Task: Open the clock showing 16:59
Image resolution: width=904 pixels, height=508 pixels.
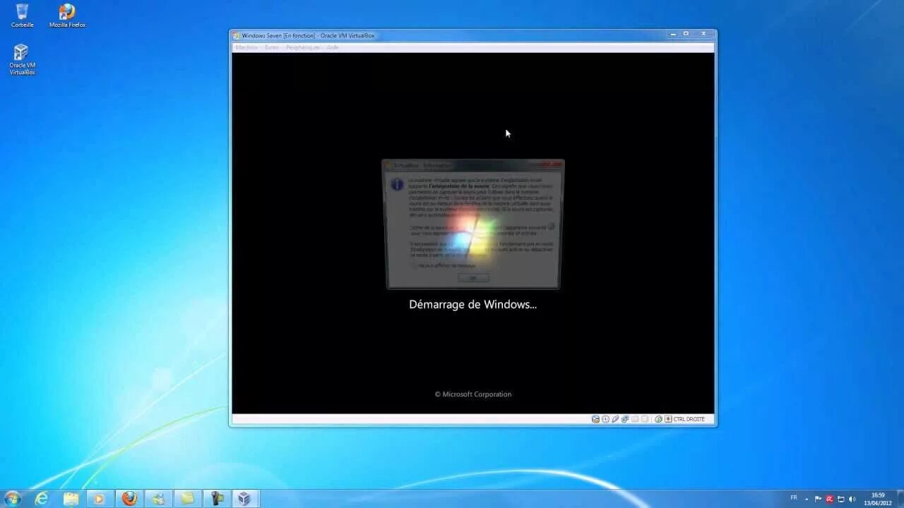Action: 878,499
